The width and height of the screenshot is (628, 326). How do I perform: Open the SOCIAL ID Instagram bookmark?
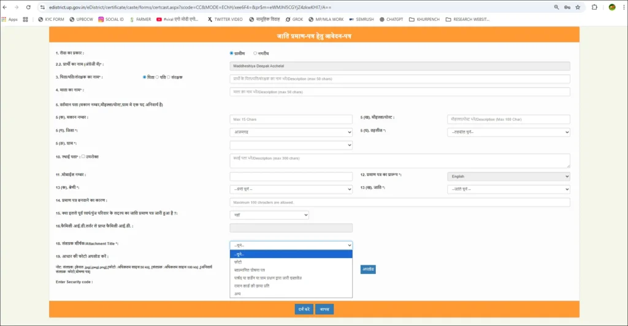point(111,19)
